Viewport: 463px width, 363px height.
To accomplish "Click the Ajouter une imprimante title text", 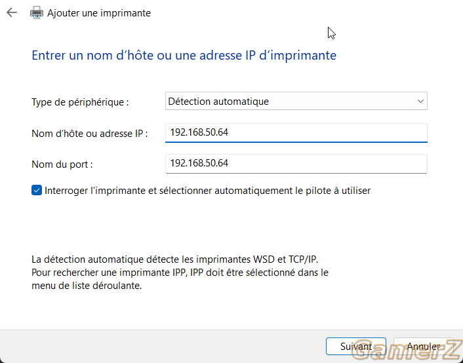I will [x=99, y=13].
